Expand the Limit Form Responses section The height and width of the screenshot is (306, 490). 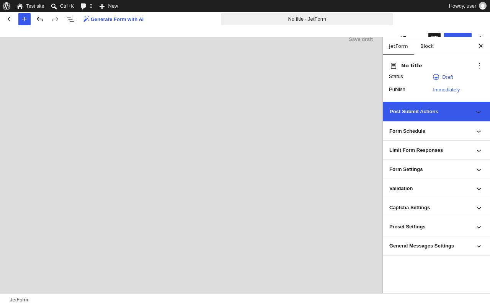point(436,150)
